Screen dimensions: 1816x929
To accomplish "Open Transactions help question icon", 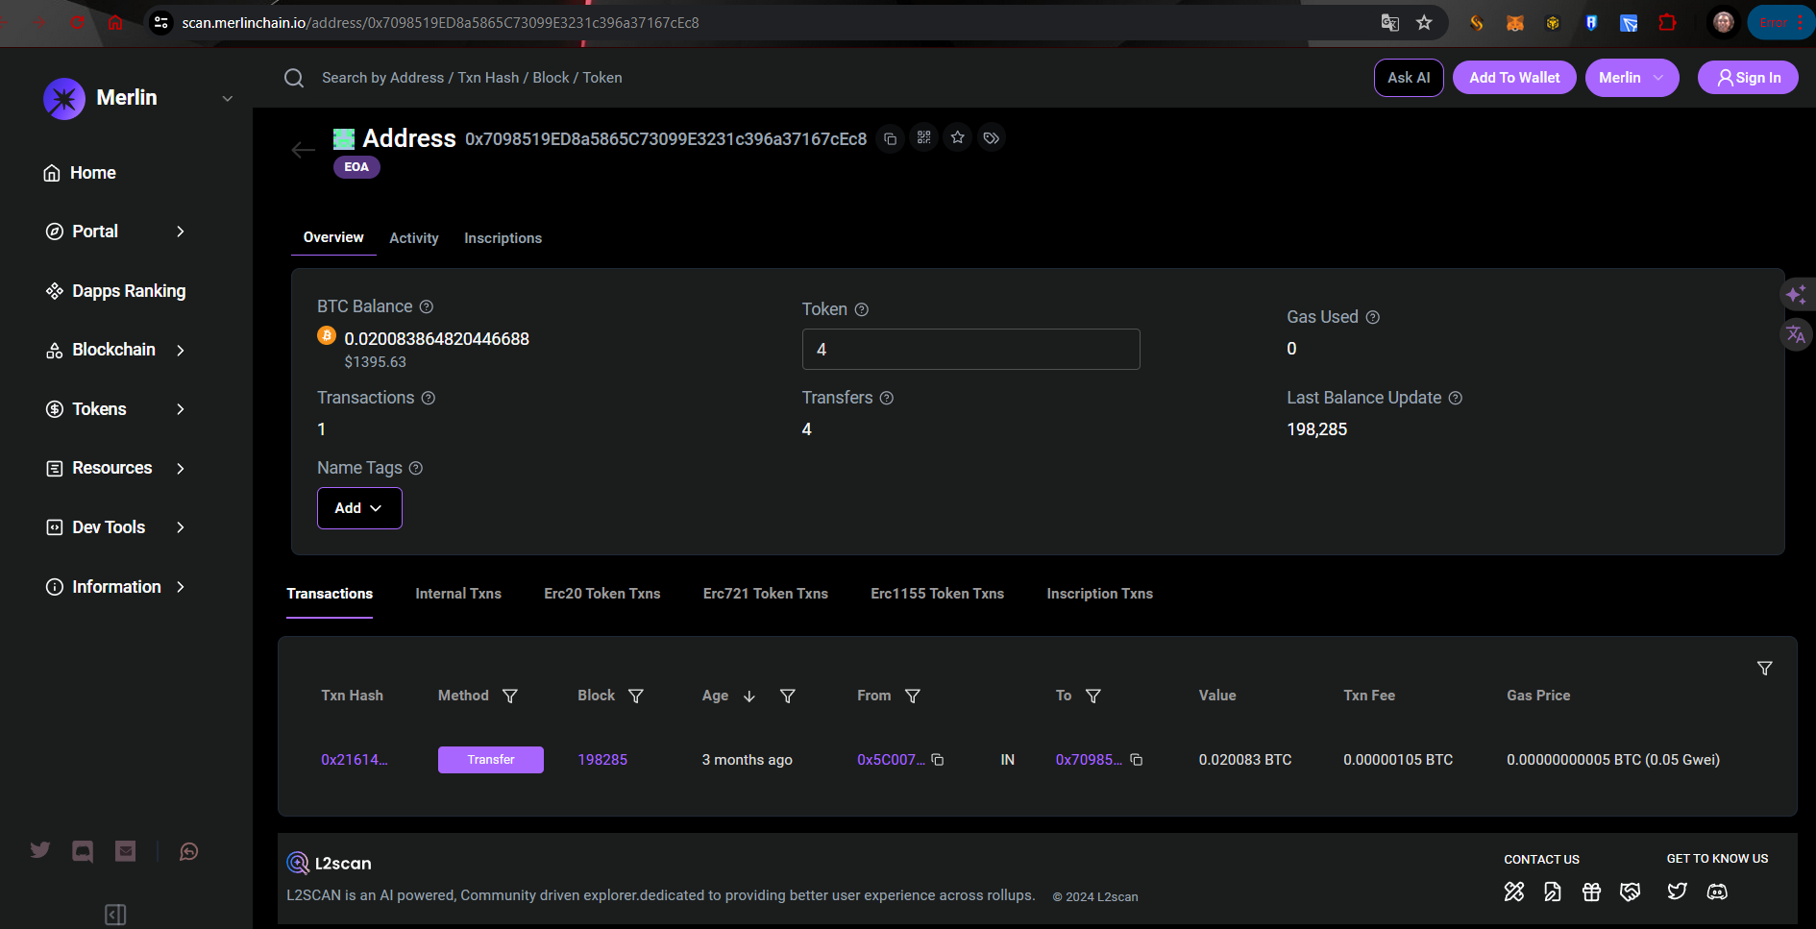I will [x=429, y=398].
